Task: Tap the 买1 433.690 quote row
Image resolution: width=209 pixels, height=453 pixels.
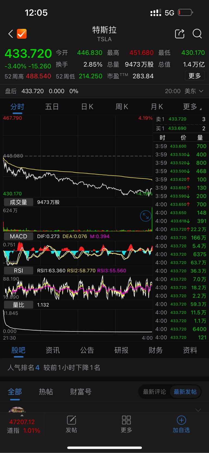Action: coord(181,128)
